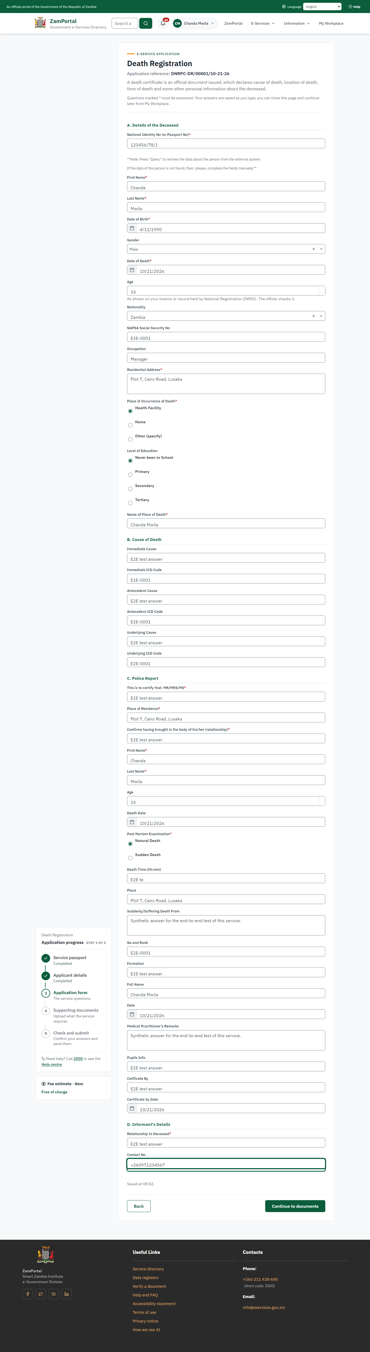This screenshot has height=1352, width=370.
Task: Open the Date of Birth calendar icon
Action: [x=132, y=228]
